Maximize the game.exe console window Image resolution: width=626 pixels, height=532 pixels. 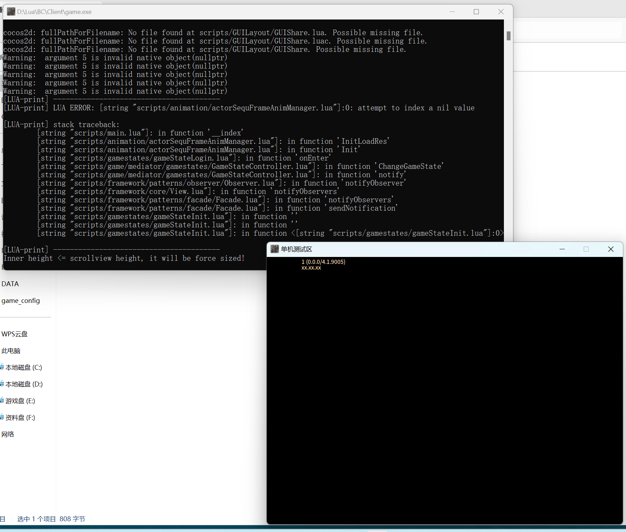(476, 11)
